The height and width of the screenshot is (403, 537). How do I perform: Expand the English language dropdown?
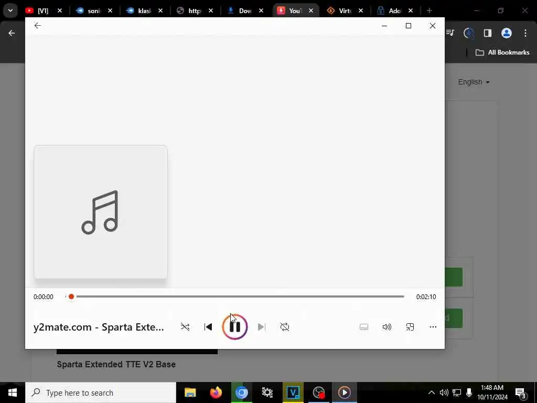pos(474,82)
